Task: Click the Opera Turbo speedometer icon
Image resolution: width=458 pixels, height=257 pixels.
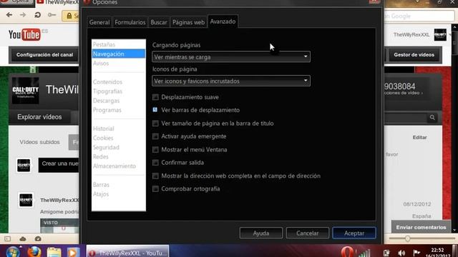Action: coord(38,239)
